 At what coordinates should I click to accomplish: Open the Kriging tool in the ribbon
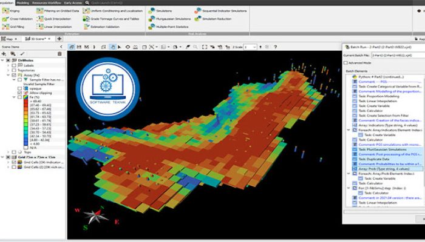tap(11, 11)
